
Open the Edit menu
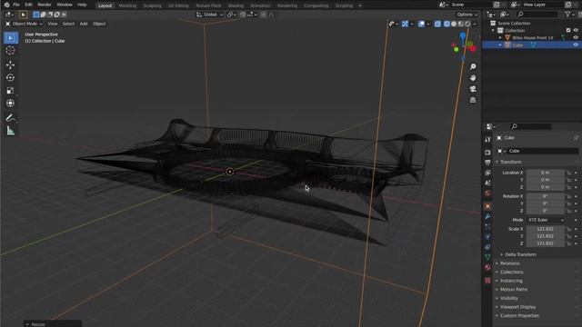pyautogui.click(x=28, y=5)
